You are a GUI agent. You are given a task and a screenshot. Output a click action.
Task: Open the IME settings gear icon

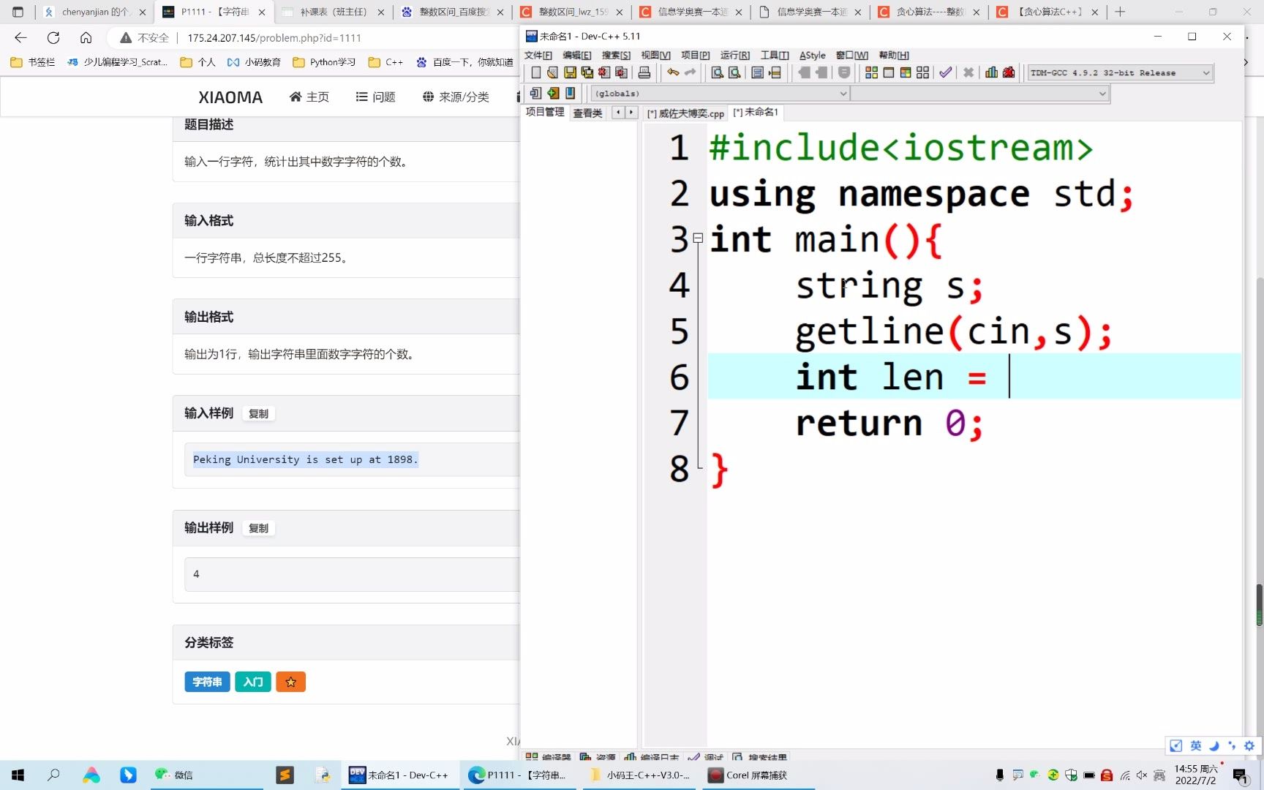coord(1249,745)
